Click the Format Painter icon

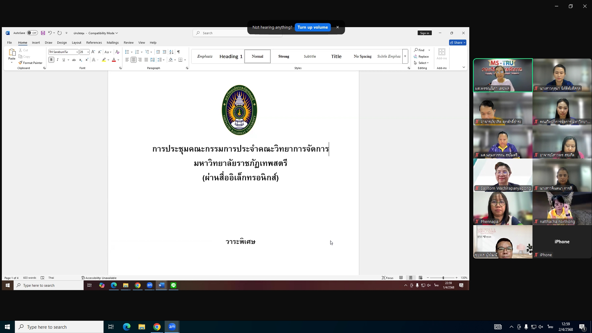[20, 63]
